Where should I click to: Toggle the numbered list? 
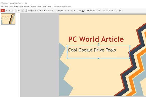[x=104, y=11]
